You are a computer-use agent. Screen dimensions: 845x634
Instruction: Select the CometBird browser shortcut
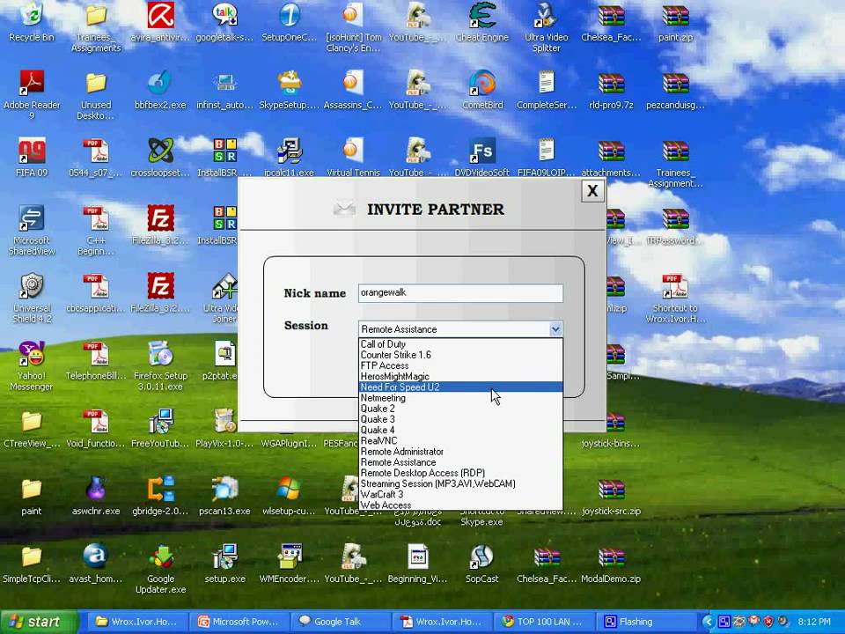tap(482, 90)
